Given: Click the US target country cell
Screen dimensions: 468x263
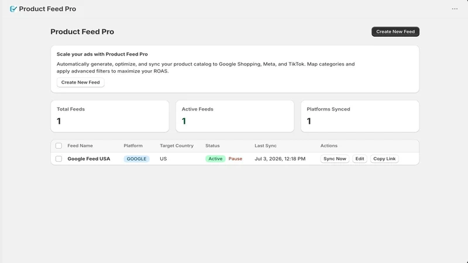Looking at the screenshot, I should [163, 159].
